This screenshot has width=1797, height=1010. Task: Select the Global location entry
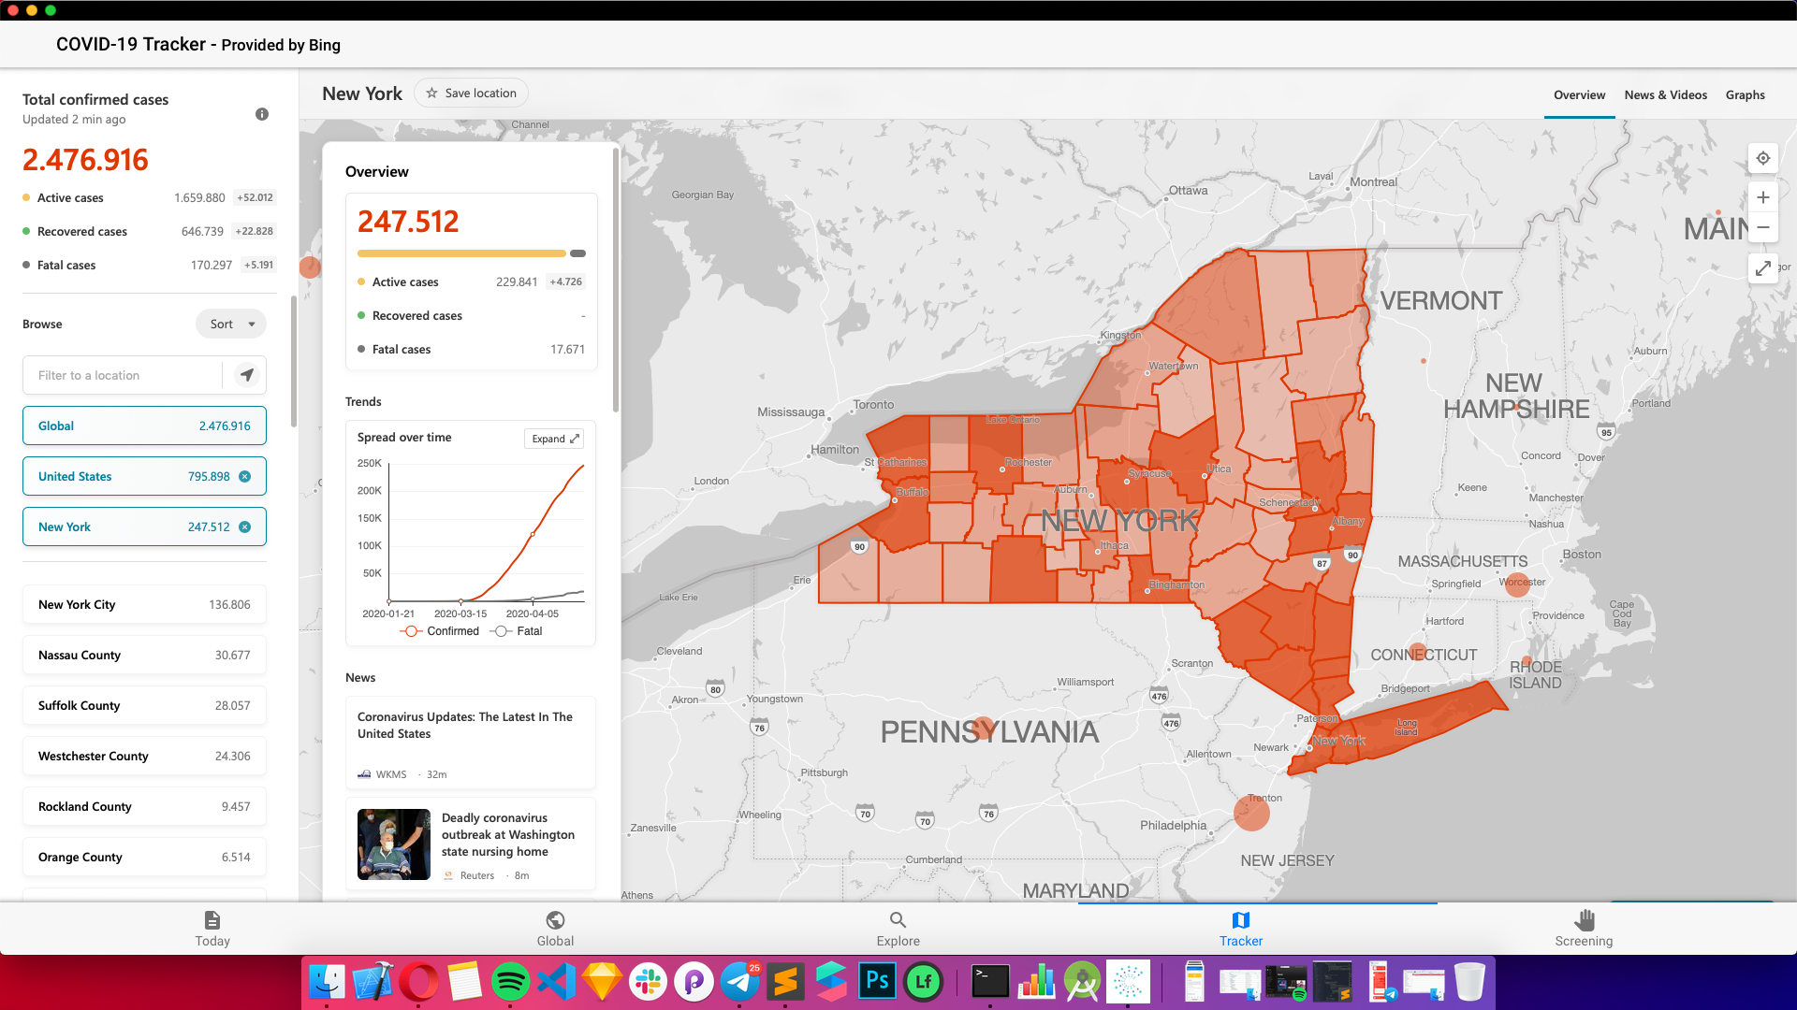click(144, 426)
